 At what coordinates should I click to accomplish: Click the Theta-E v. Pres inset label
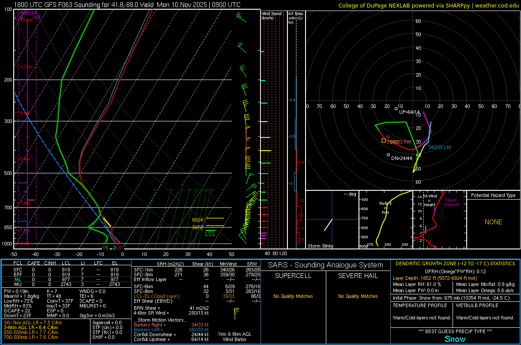coord(385,208)
